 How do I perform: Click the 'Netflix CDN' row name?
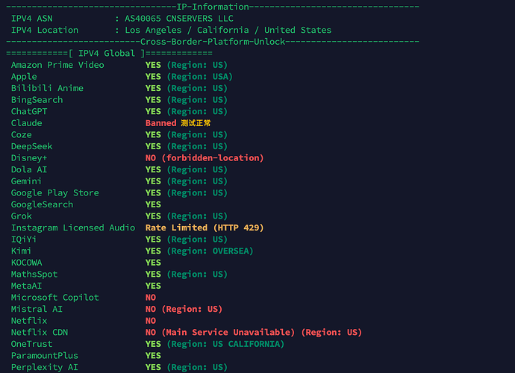(40, 333)
